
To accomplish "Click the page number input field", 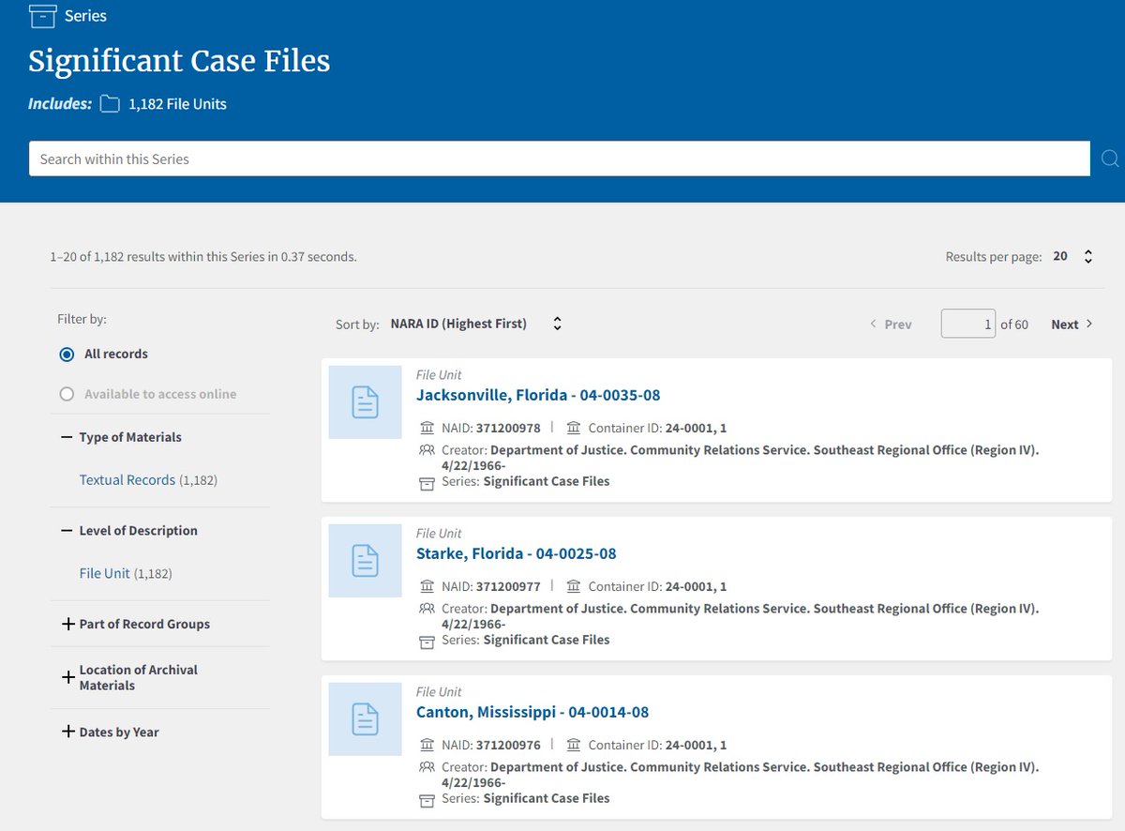I will (x=968, y=323).
